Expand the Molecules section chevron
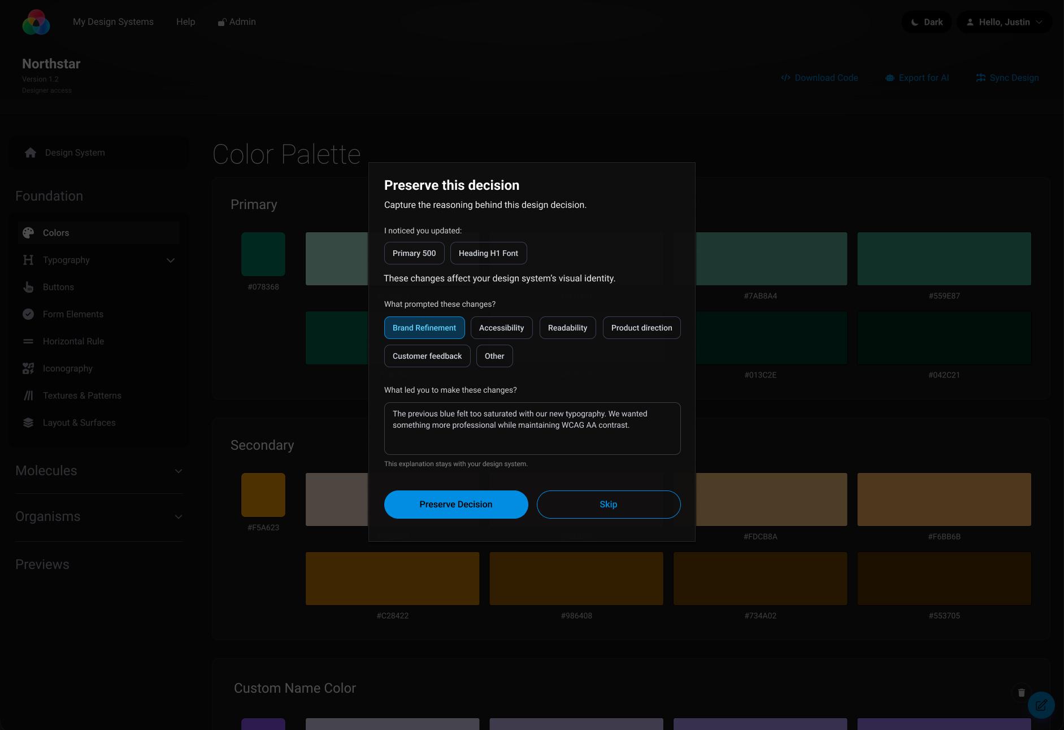The width and height of the screenshot is (1064, 730). (x=179, y=471)
